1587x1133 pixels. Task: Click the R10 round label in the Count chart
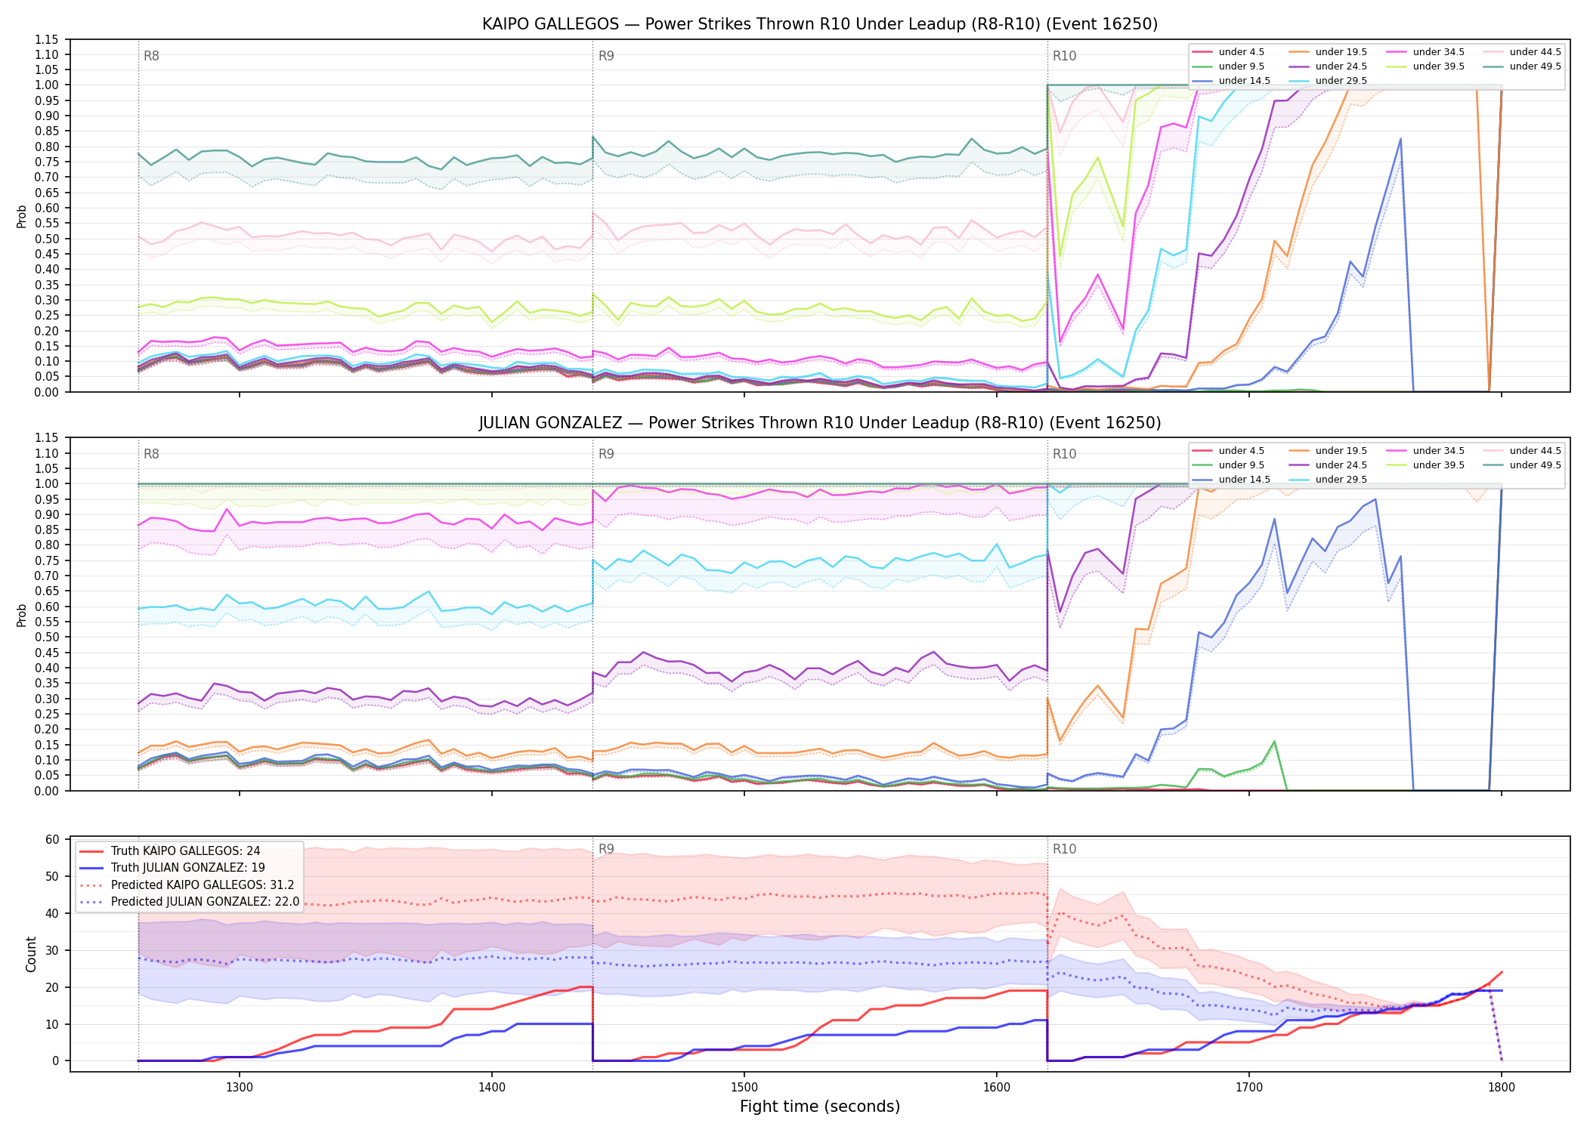point(1064,849)
